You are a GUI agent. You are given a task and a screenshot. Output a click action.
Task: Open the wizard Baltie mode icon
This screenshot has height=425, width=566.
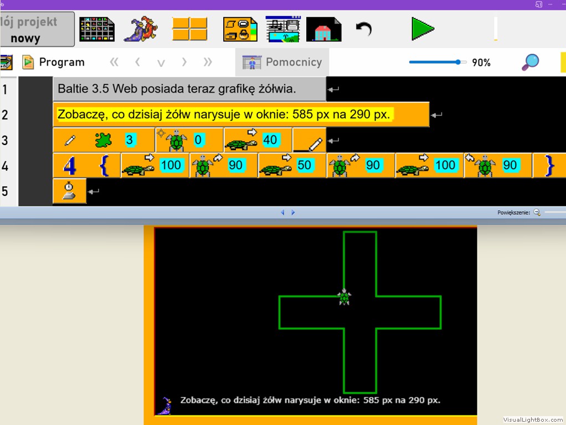[141, 29]
